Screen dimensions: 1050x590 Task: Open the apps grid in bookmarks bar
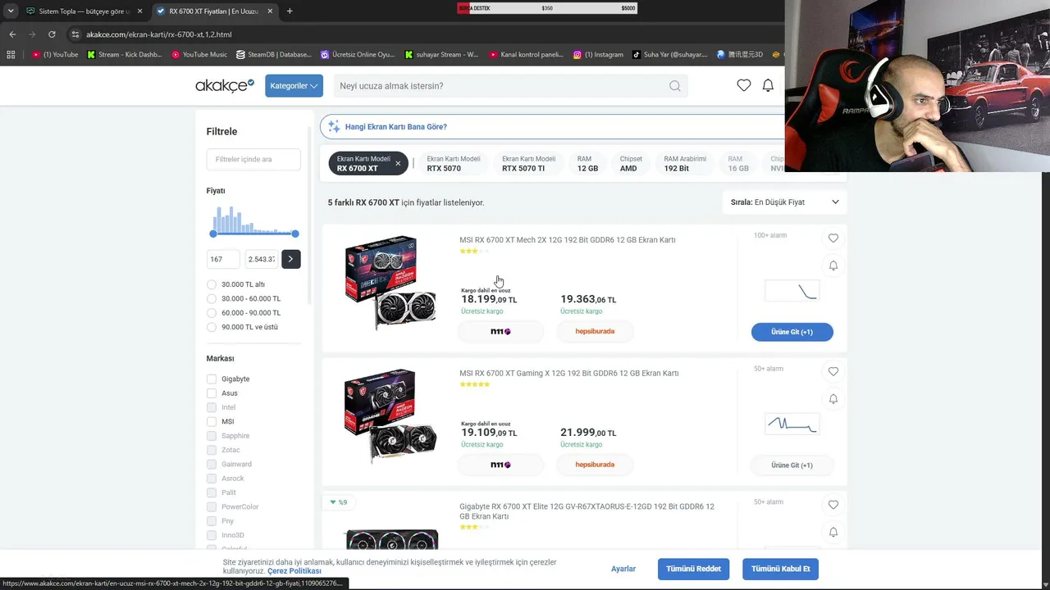(11, 55)
